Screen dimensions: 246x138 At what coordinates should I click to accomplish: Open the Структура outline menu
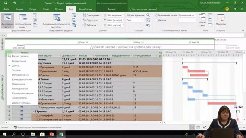coord(91,20)
